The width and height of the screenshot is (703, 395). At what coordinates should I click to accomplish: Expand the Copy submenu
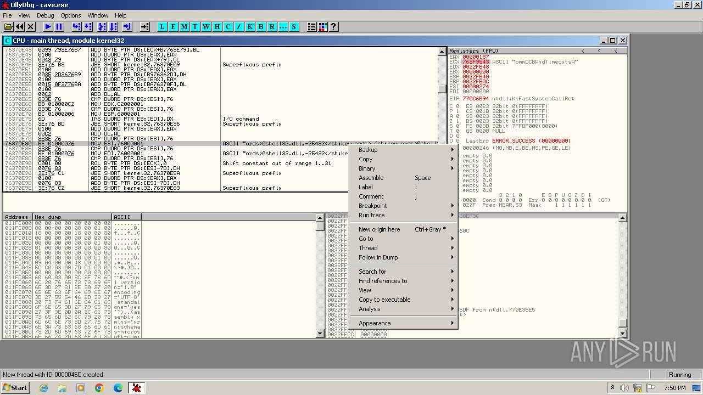click(404, 159)
